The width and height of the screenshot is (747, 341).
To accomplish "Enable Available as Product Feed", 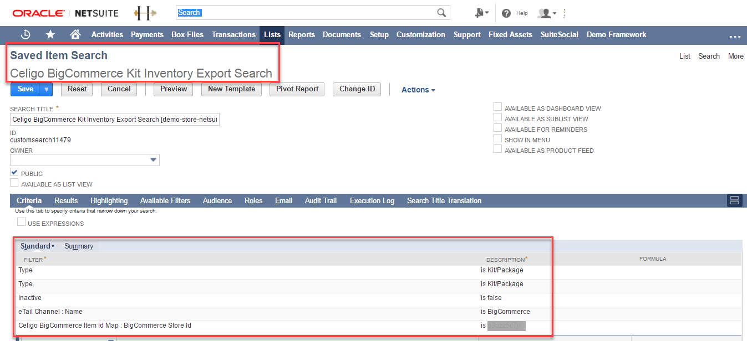I will [498, 149].
